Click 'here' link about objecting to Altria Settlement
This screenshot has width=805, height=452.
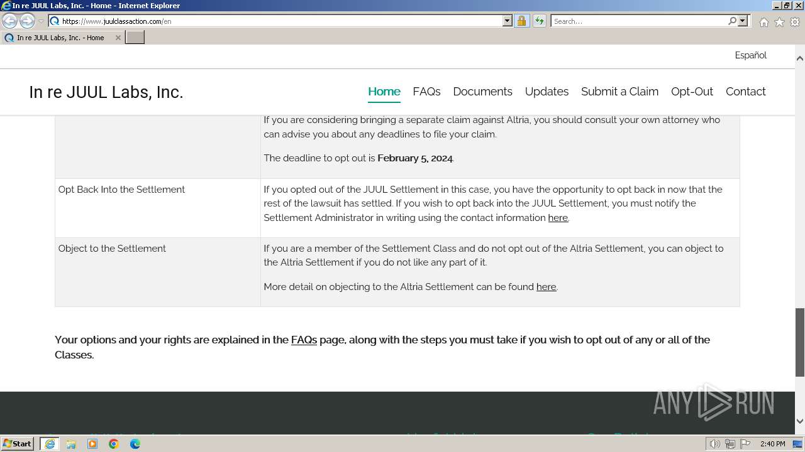[x=546, y=287]
